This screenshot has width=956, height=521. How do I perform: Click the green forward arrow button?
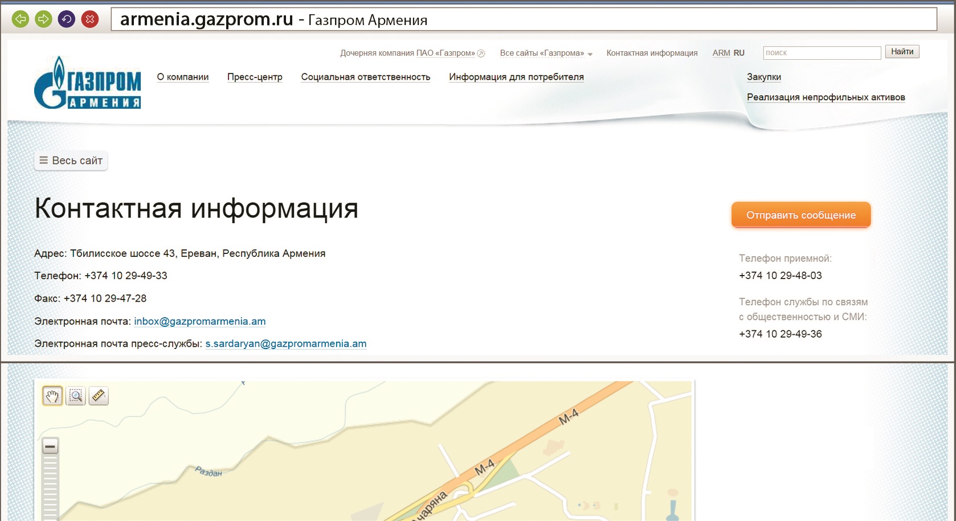pyautogui.click(x=43, y=19)
